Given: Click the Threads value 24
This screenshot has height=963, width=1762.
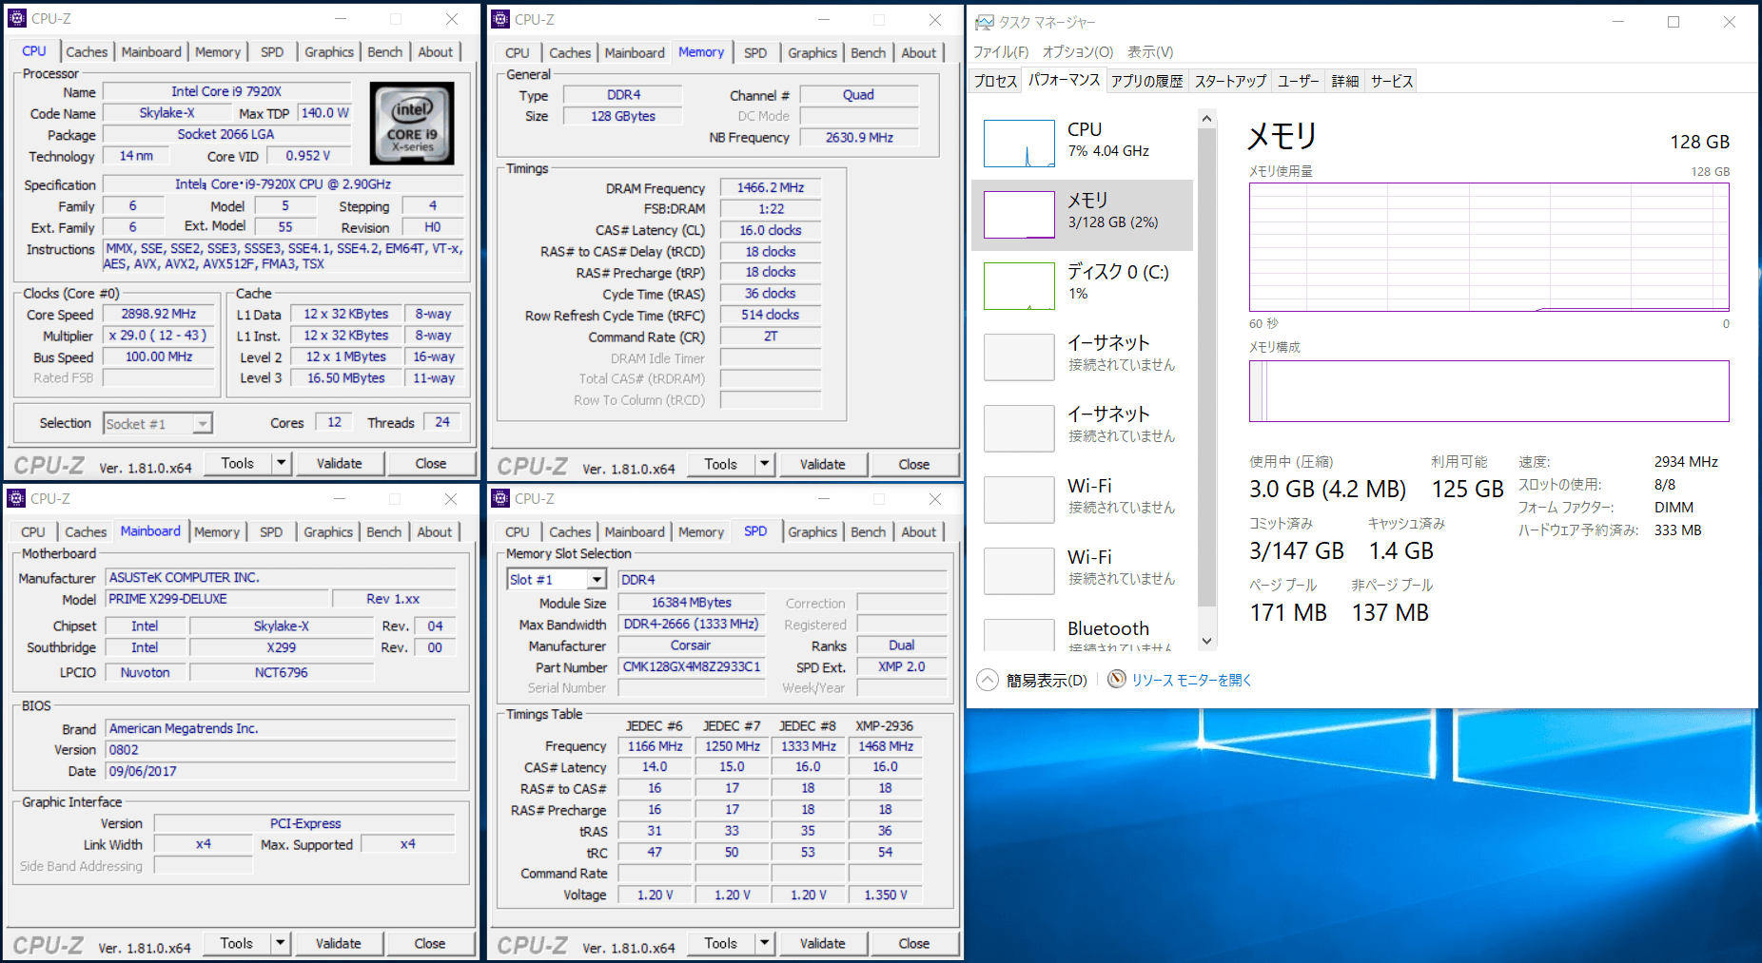Looking at the screenshot, I should pos(442,422).
